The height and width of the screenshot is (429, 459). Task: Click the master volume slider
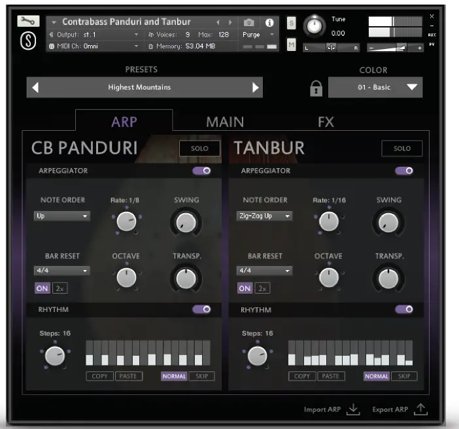pyautogui.click(x=395, y=48)
